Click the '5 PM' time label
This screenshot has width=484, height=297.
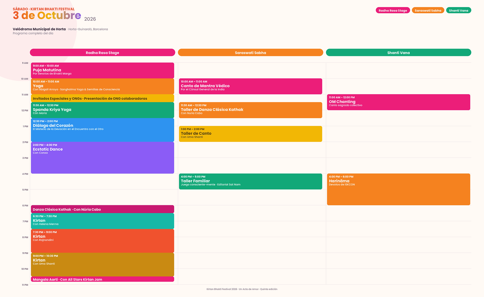point(25,190)
